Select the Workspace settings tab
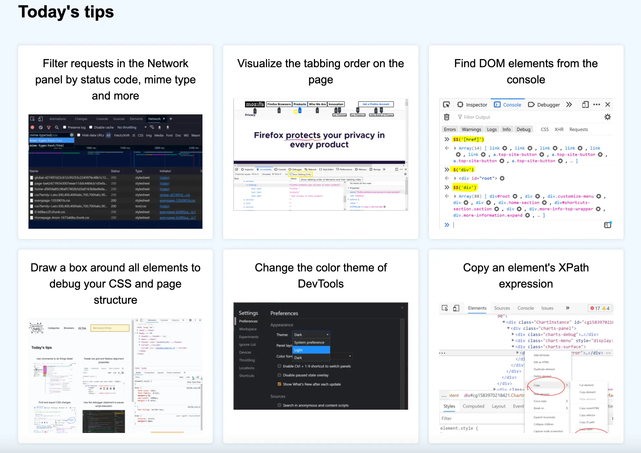This screenshot has height=453, width=641. point(248,329)
